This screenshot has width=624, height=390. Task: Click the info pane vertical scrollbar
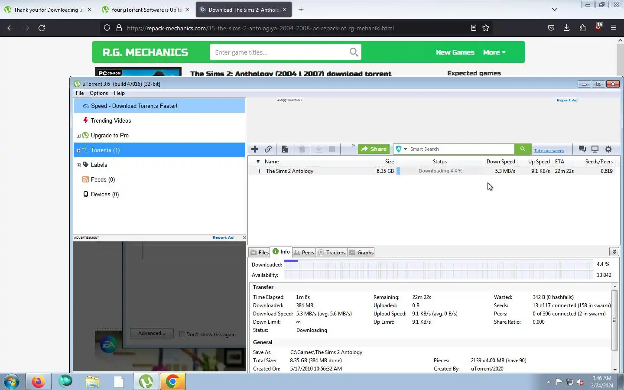(x=614, y=320)
